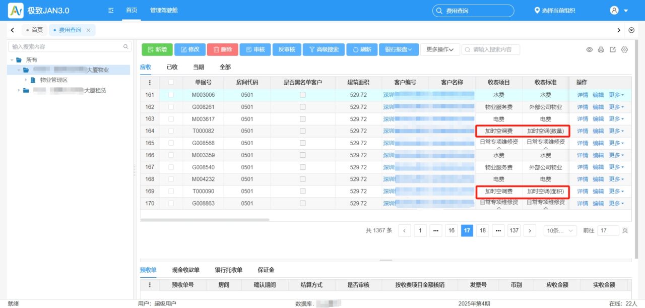The width and height of the screenshot is (645, 308).
Task: Switch to the 已收 tab
Action: 172,67
